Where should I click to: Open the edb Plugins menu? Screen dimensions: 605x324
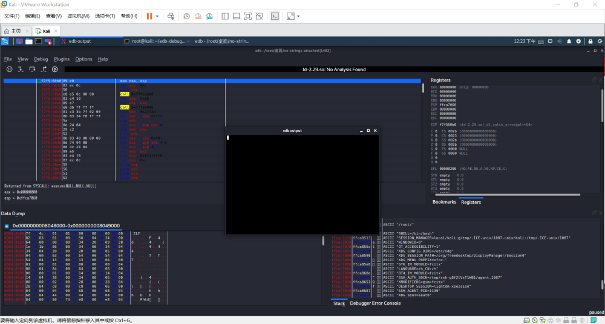pos(62,59)
